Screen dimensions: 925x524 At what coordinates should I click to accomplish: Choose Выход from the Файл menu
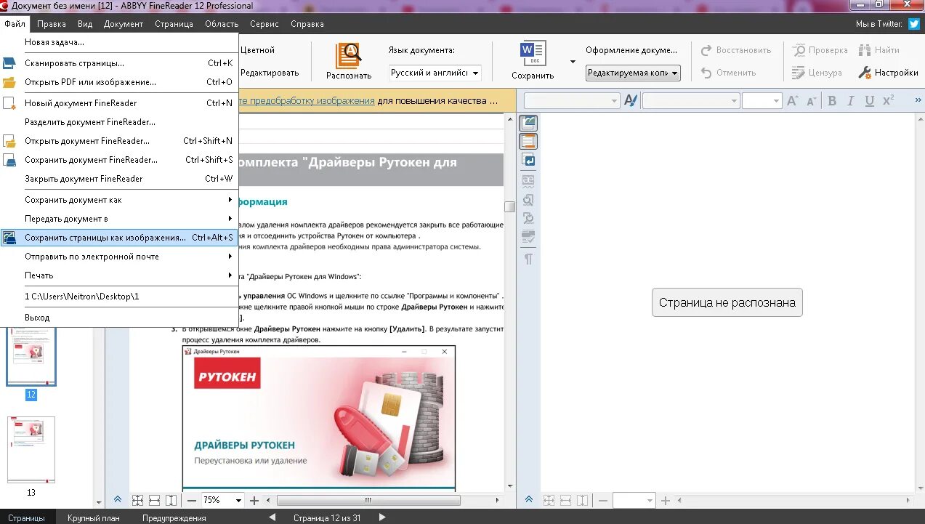[x=120, y=318]
